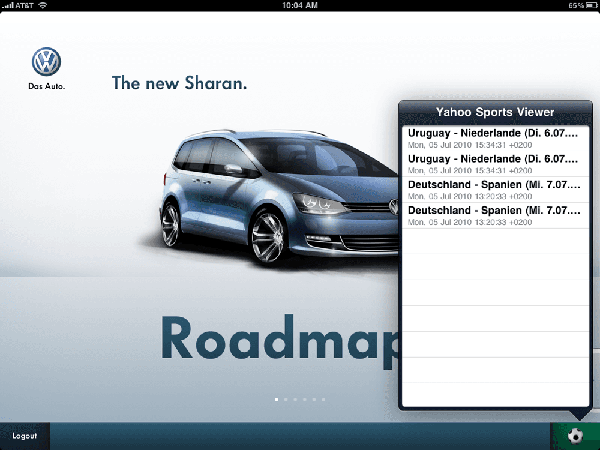Viewport: 600px width, 450px height.
Task: Select the first page indicator dot
Action: 277,400
